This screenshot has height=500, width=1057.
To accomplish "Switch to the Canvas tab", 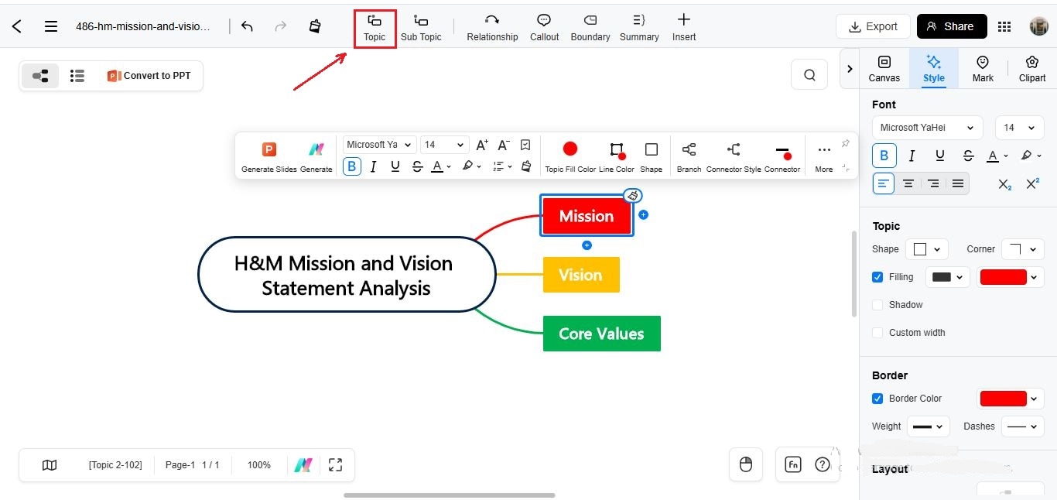I will click(x=884, y=69).
